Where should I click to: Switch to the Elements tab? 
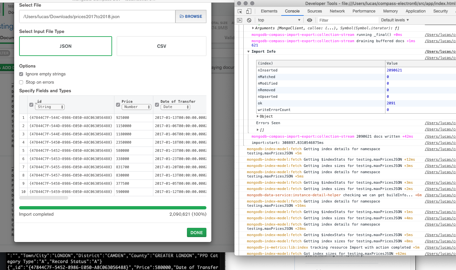coord(269,11)
